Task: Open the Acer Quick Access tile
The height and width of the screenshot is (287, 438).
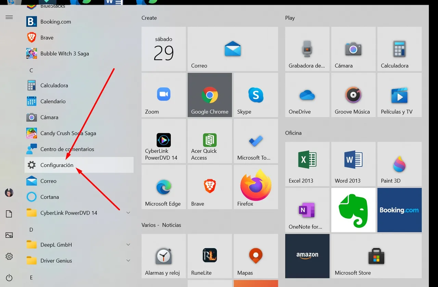Action: pos(210,141)
